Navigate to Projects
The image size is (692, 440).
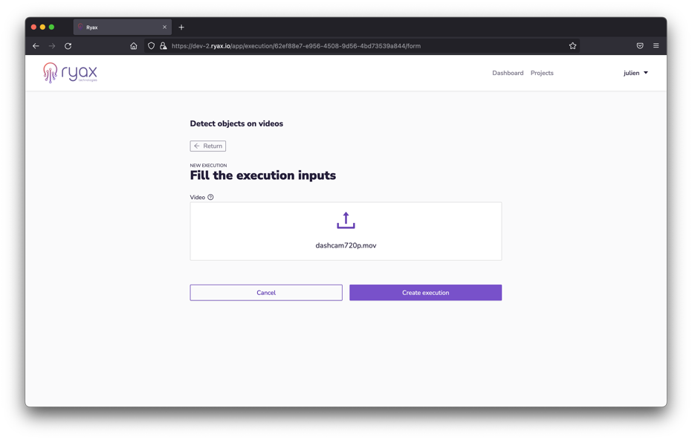pyautogui.click(x=542, y=73)
